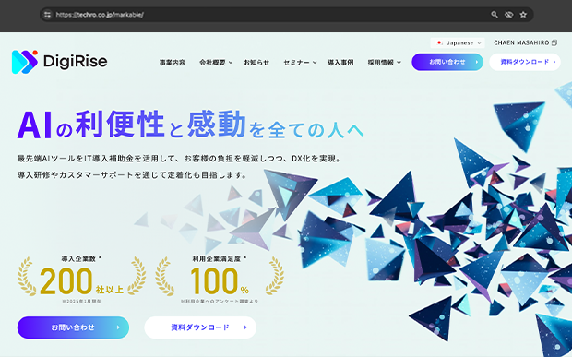
Task: Click the DigiRise logo
Action: coord(59,62)
